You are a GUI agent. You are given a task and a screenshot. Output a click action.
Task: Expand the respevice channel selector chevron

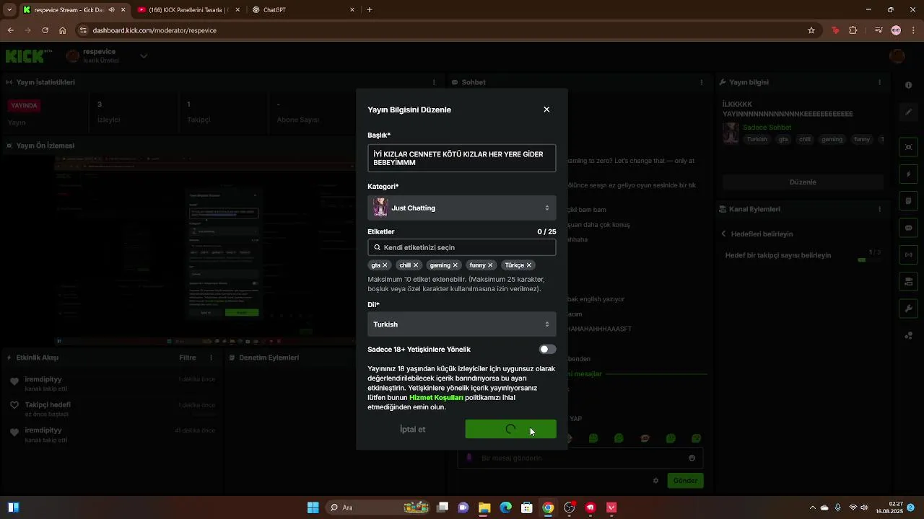click(144, 56)
